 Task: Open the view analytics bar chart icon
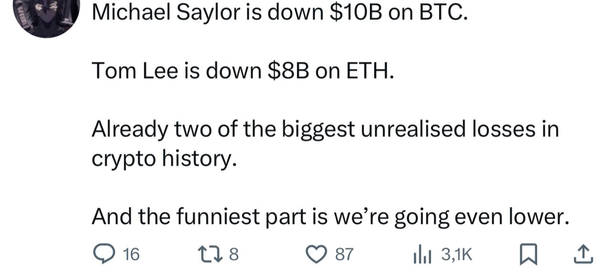pos(422,255)
